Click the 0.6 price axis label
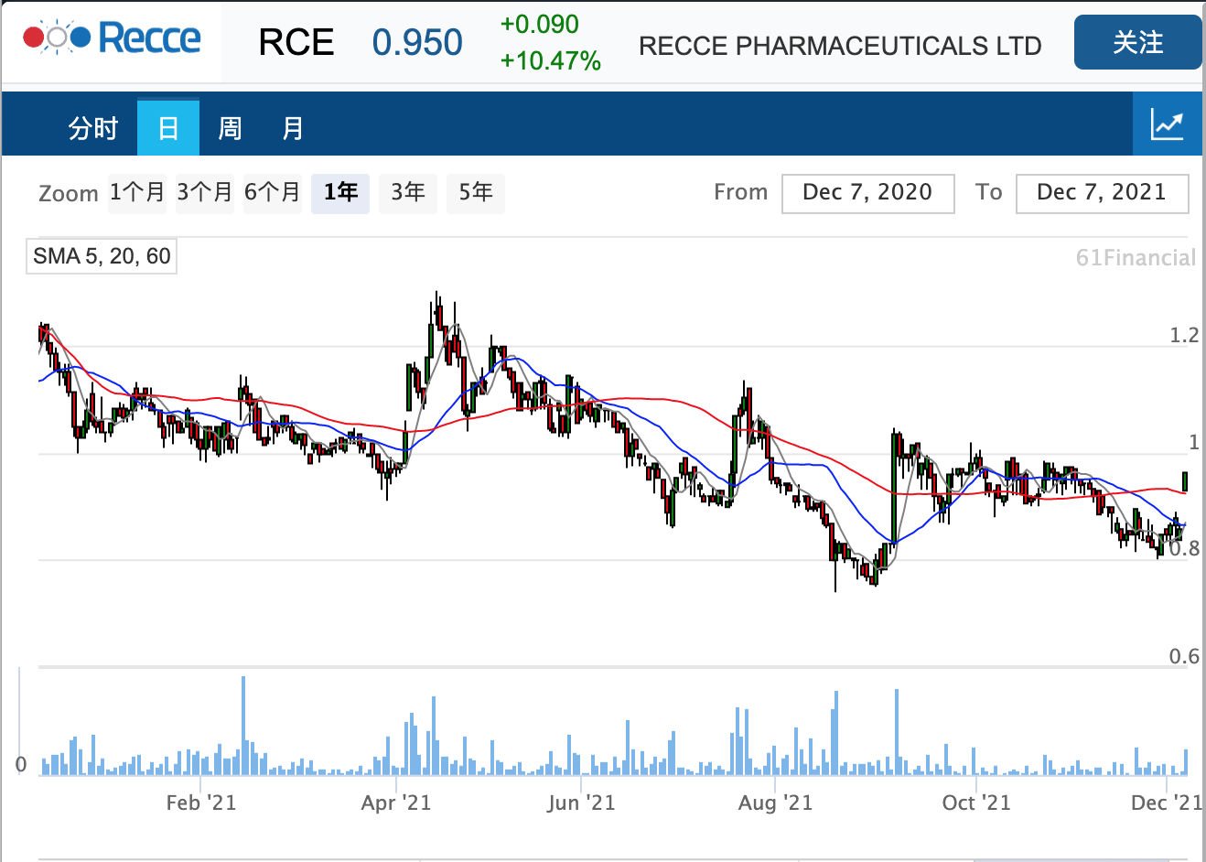The width and height of the screenshot is (1206, 862). 1184,656
